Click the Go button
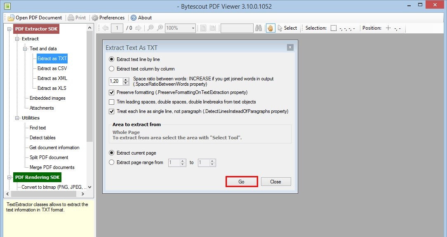Screen dimensions: 447x237 coord(242,182)
